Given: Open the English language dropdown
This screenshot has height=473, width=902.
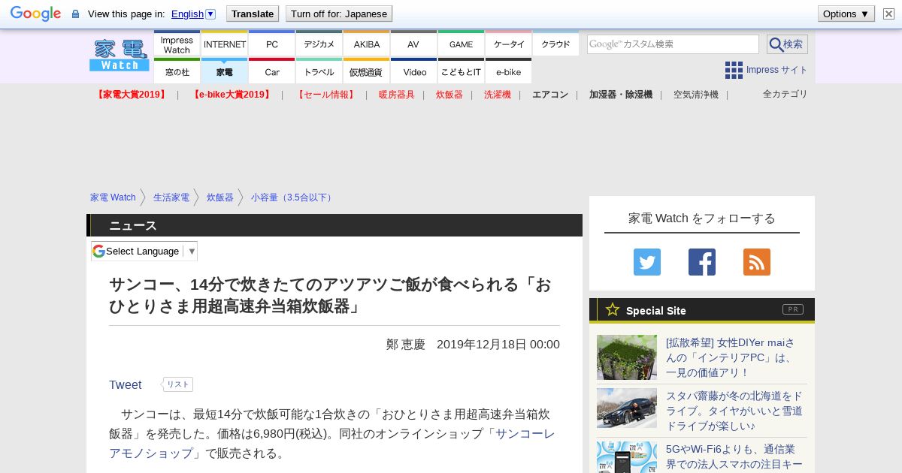Looking at the screenshot, I should (193, 14).
